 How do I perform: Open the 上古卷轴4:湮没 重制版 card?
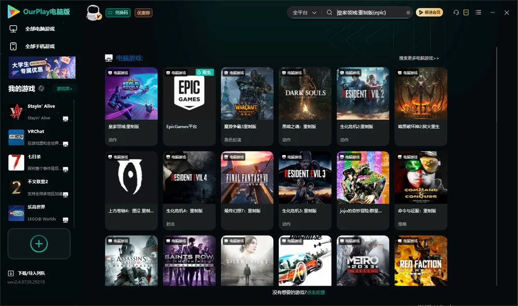(131, 191)
